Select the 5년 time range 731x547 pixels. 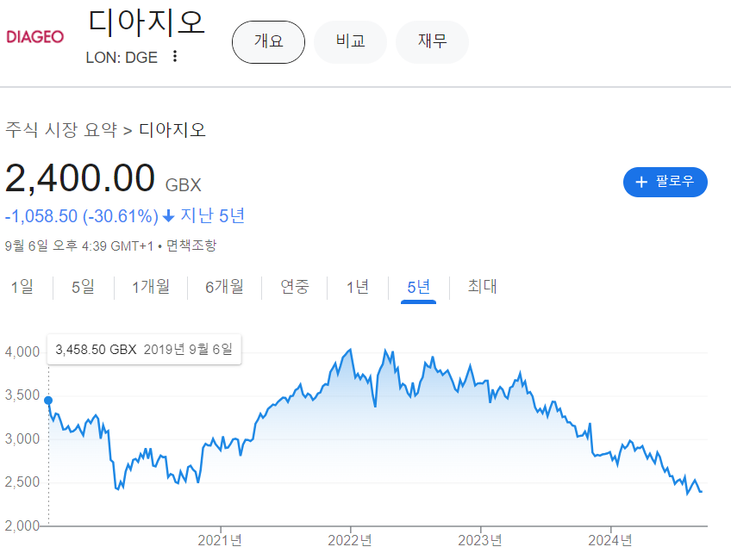[419, 287]
